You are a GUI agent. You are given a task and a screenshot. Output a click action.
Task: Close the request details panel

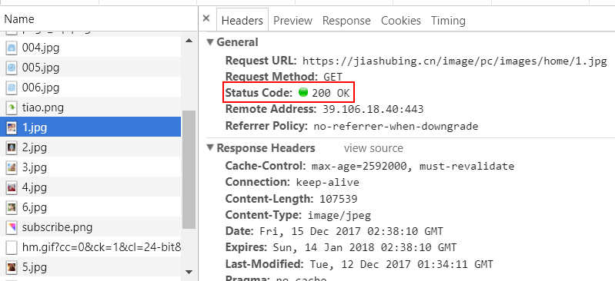coord(206,18)
